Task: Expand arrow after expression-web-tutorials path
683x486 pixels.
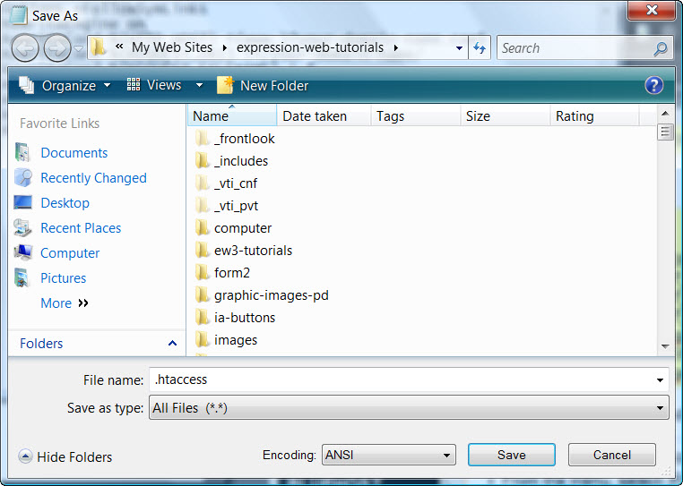Action: 396,47
